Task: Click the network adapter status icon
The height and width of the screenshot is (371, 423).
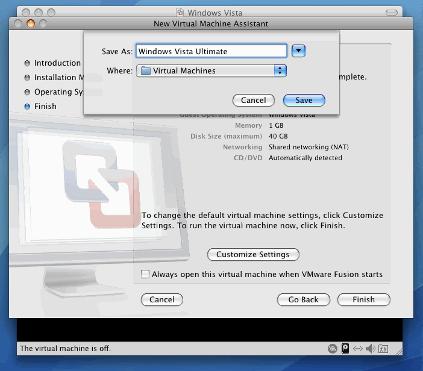Action: click(x=358, y=349)
